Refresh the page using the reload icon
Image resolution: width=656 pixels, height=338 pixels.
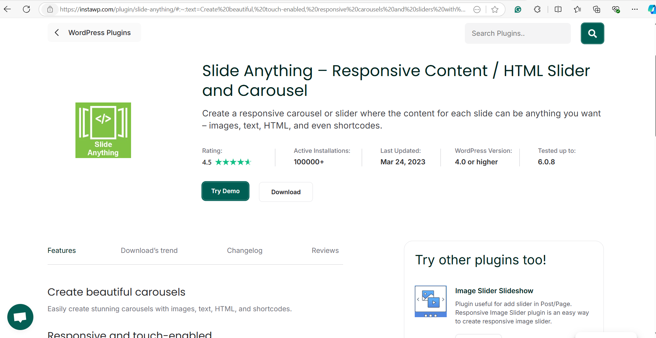pyautogui.click(x=26, y=9)
